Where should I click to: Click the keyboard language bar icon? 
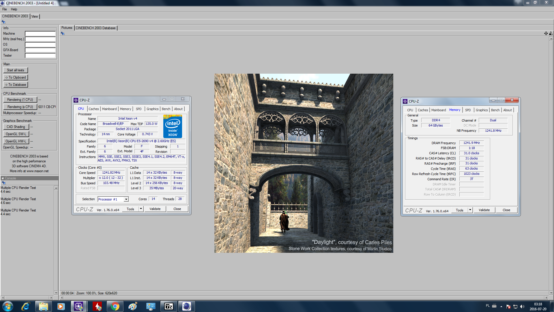click(x=494, y=306)
